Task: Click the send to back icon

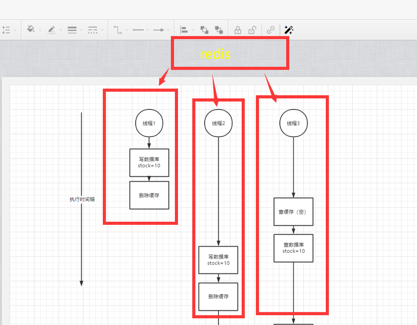Action: 219,30
